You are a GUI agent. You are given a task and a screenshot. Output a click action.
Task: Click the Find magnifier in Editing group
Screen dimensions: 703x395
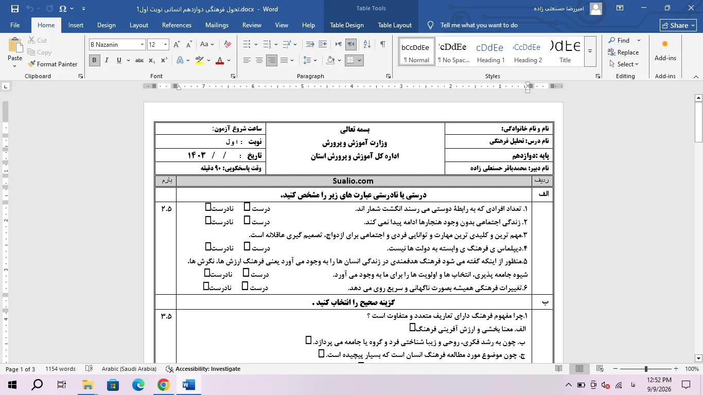[x=619, y=40]
